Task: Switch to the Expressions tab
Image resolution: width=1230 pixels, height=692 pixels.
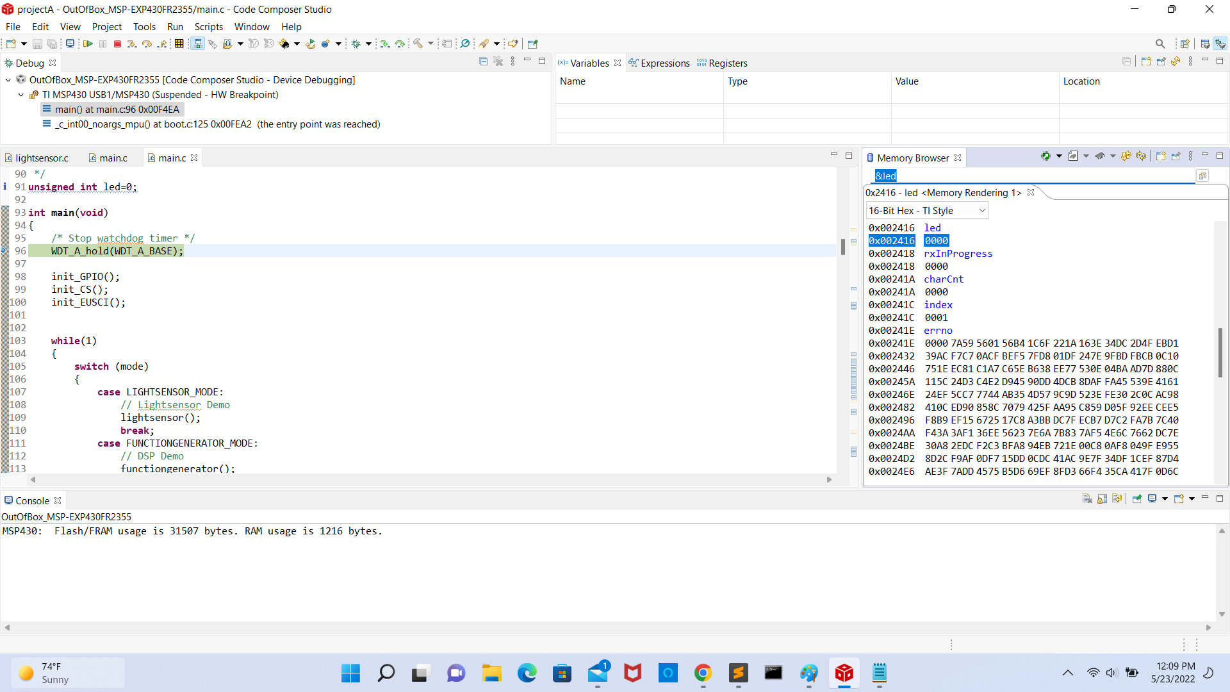Action: coord(659,63)
